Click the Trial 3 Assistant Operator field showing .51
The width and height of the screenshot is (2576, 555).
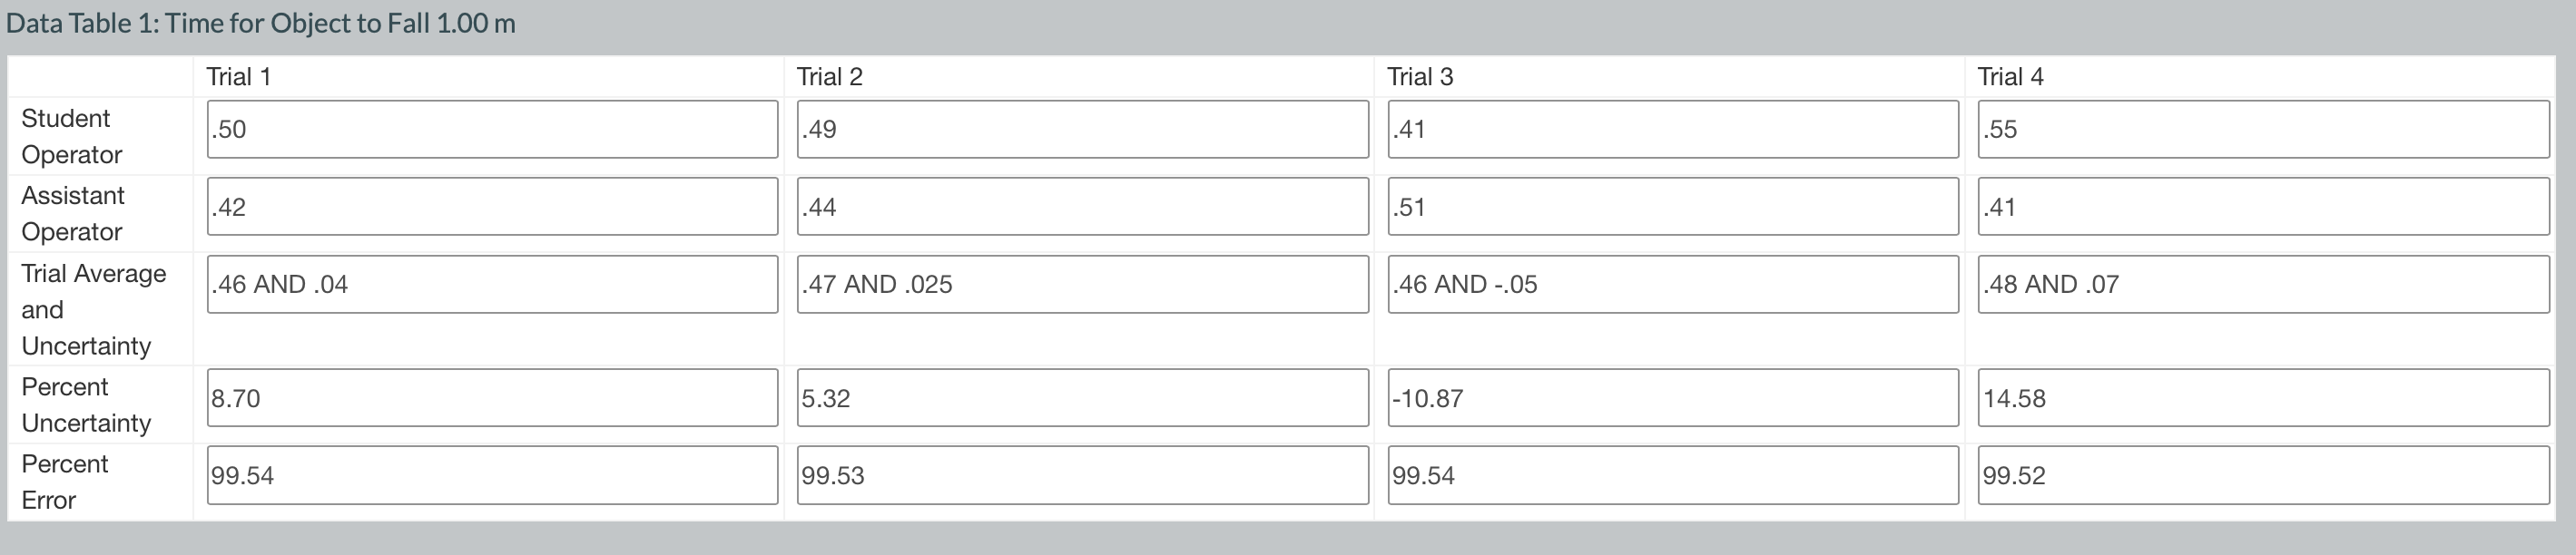[1672, 207]
